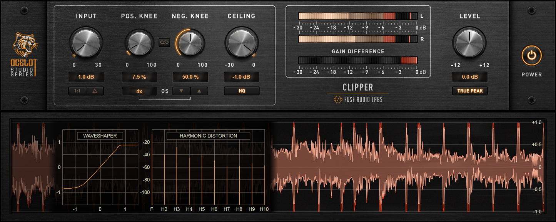This screenshot has width=556, height=222.
Task: Click the Ocelot tiger logo
Action: (26, 43)
